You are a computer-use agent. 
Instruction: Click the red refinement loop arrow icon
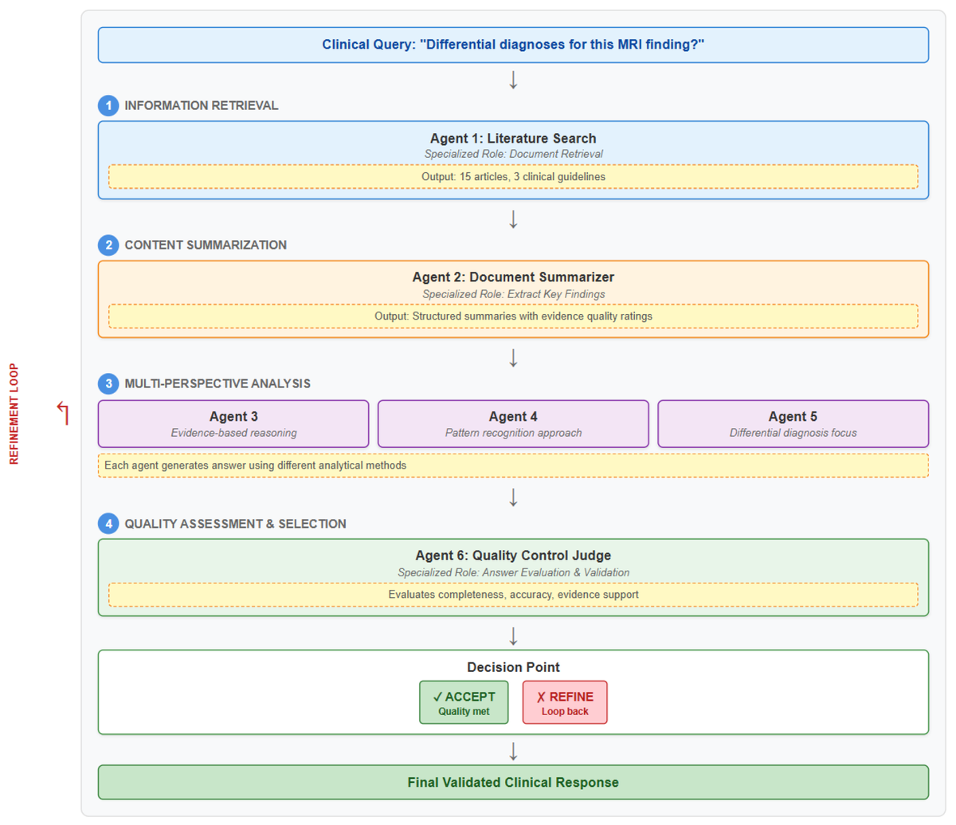[63, 413]
